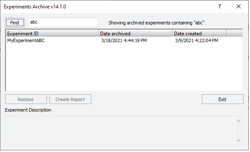Image resolution: width=250 pixels, height=152 pixels.
Task: Click the description scrollbar up arrow
Action: [238, 121]
